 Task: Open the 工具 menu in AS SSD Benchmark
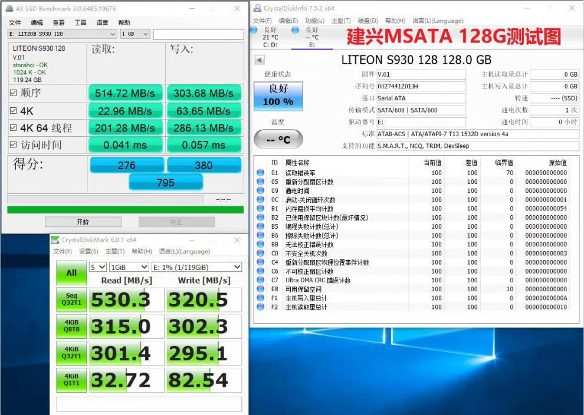click(80, 22)
